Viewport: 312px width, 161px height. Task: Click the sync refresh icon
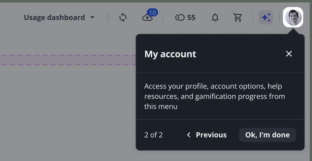(123, 17)
